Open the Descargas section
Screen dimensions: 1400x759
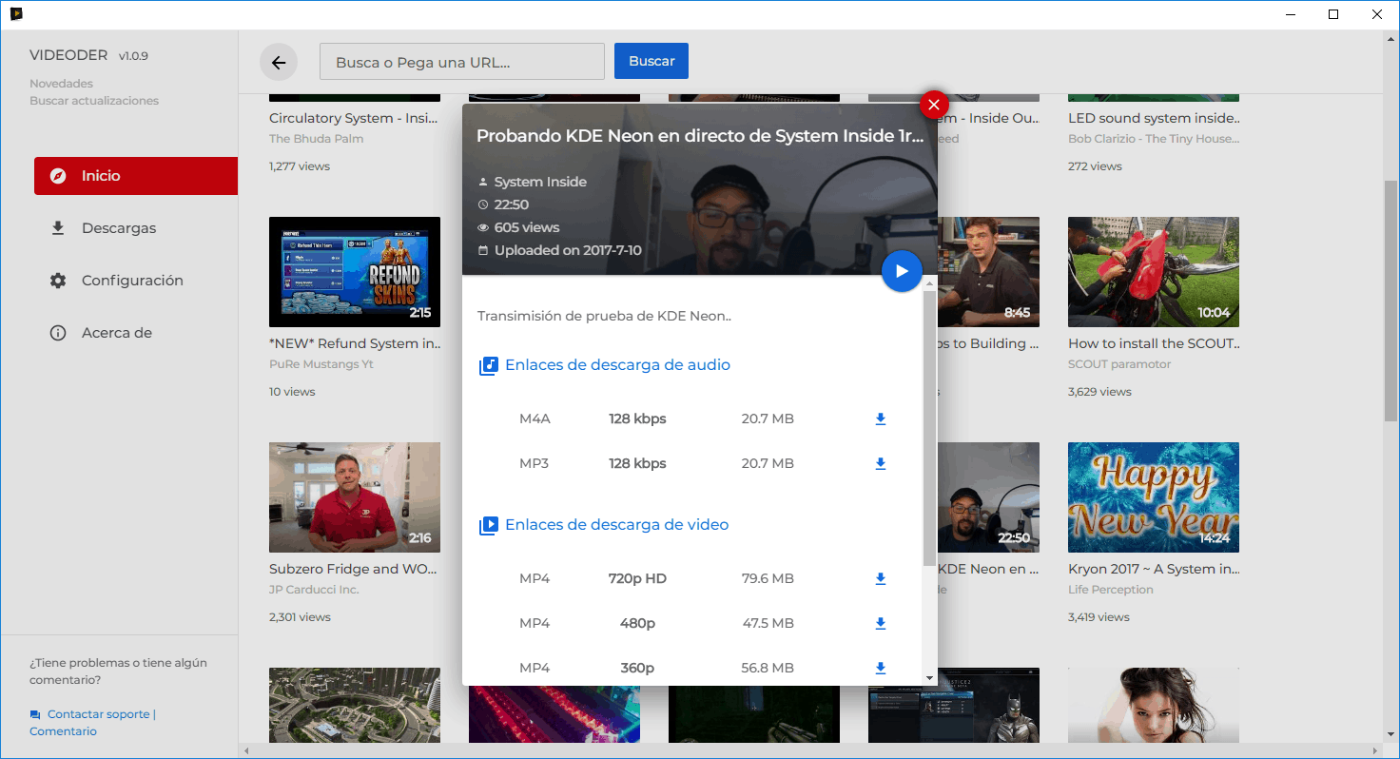(116, 227)
